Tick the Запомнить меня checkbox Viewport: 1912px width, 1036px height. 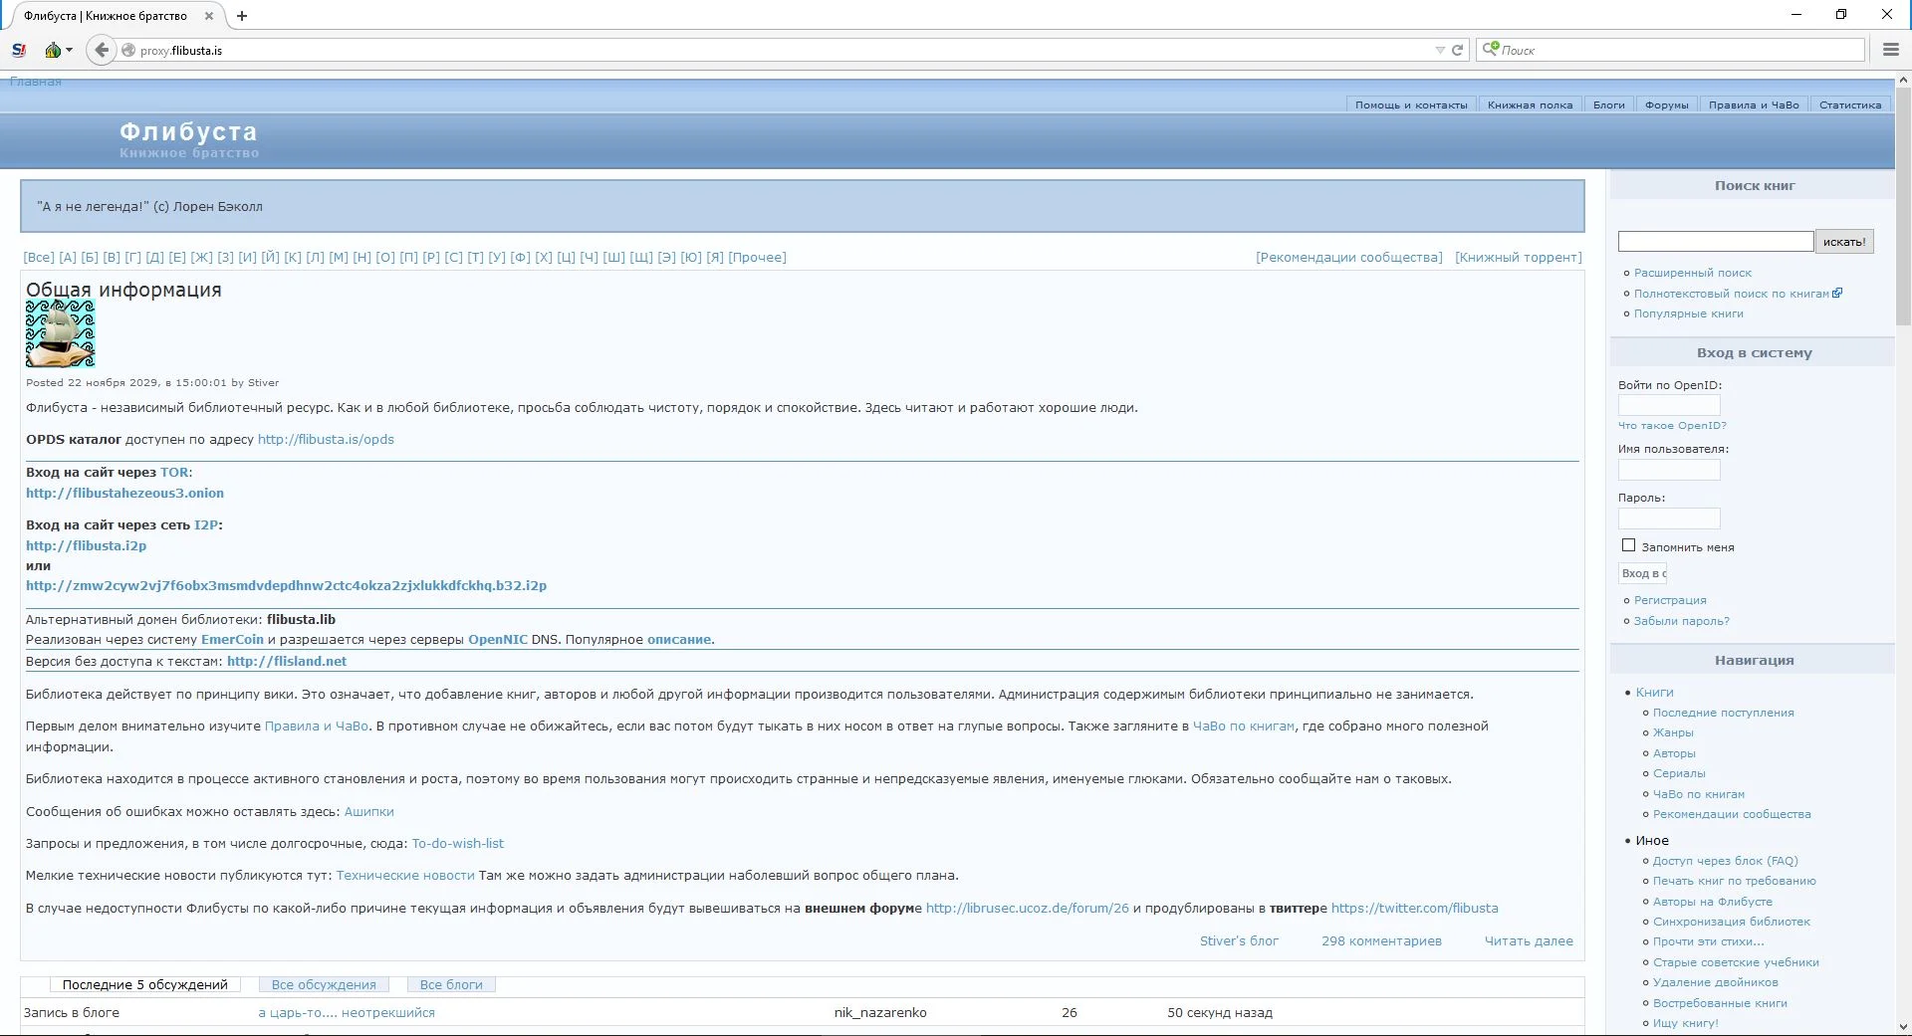pyautogui.click(x=1628, y=545)
